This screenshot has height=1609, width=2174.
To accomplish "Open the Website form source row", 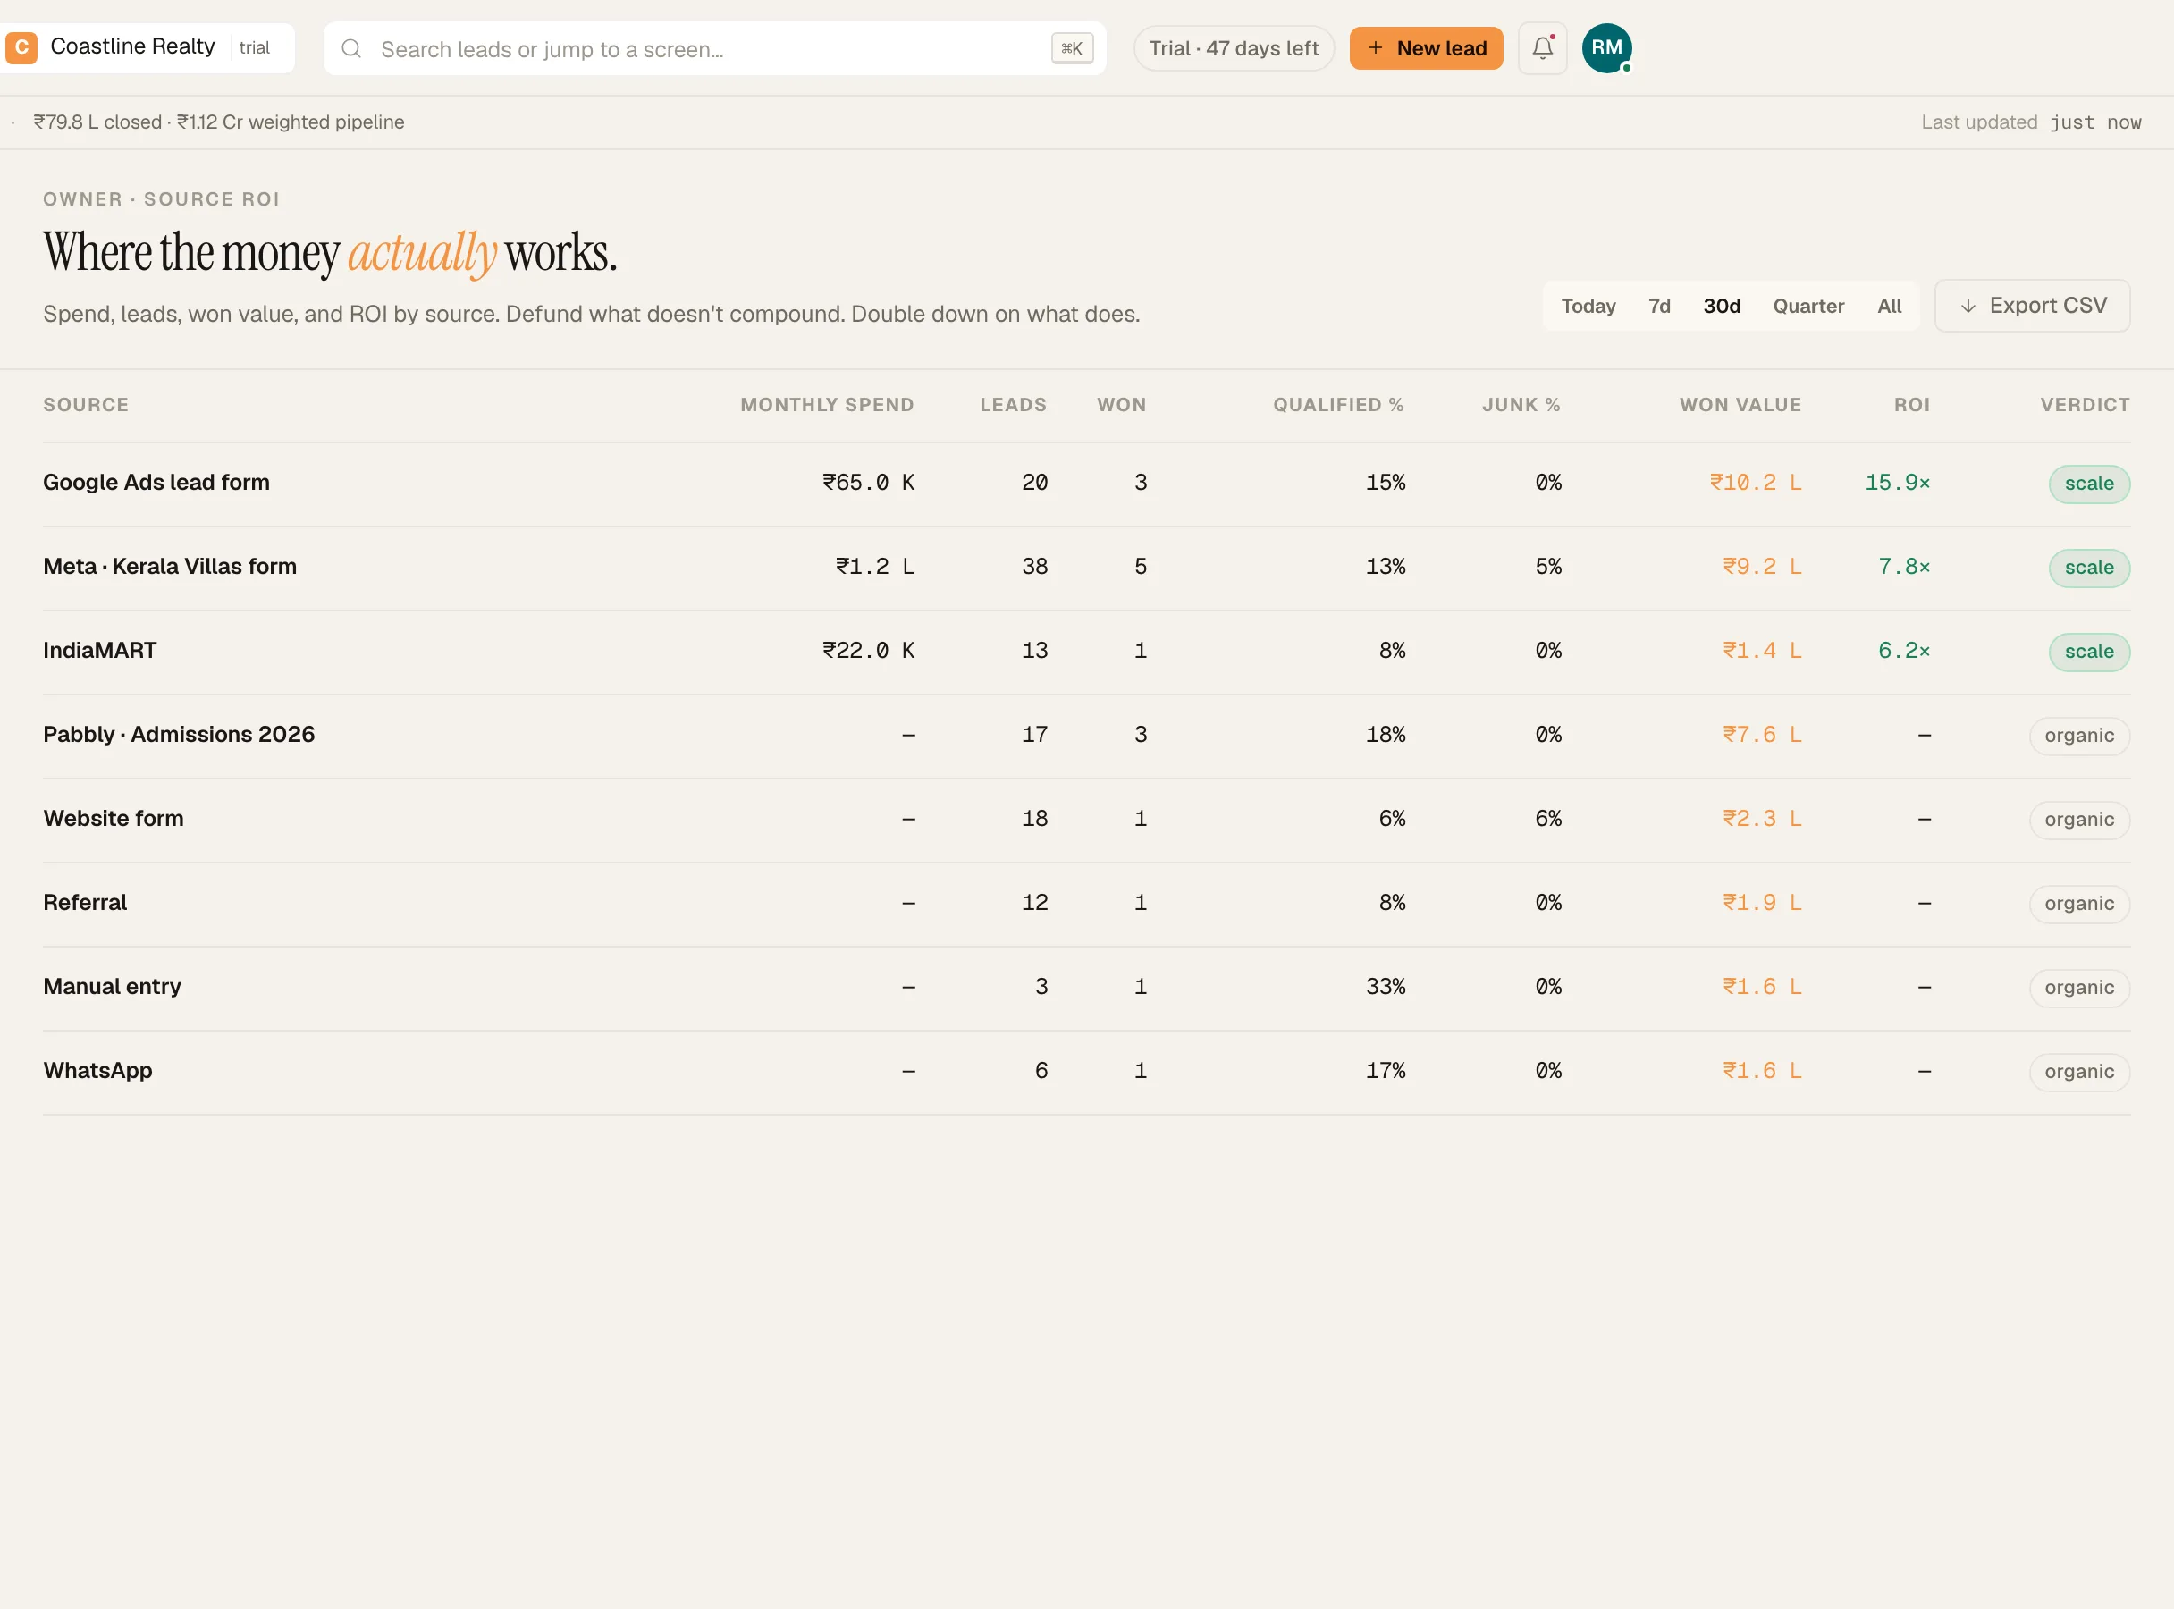I will click(1086, 820).
